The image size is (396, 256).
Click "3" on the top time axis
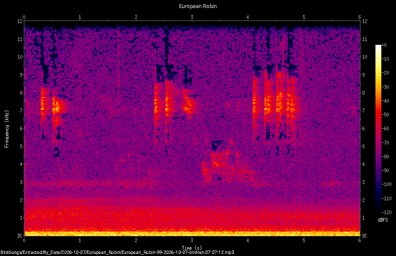pyautogui.click(x=192, y=17)
